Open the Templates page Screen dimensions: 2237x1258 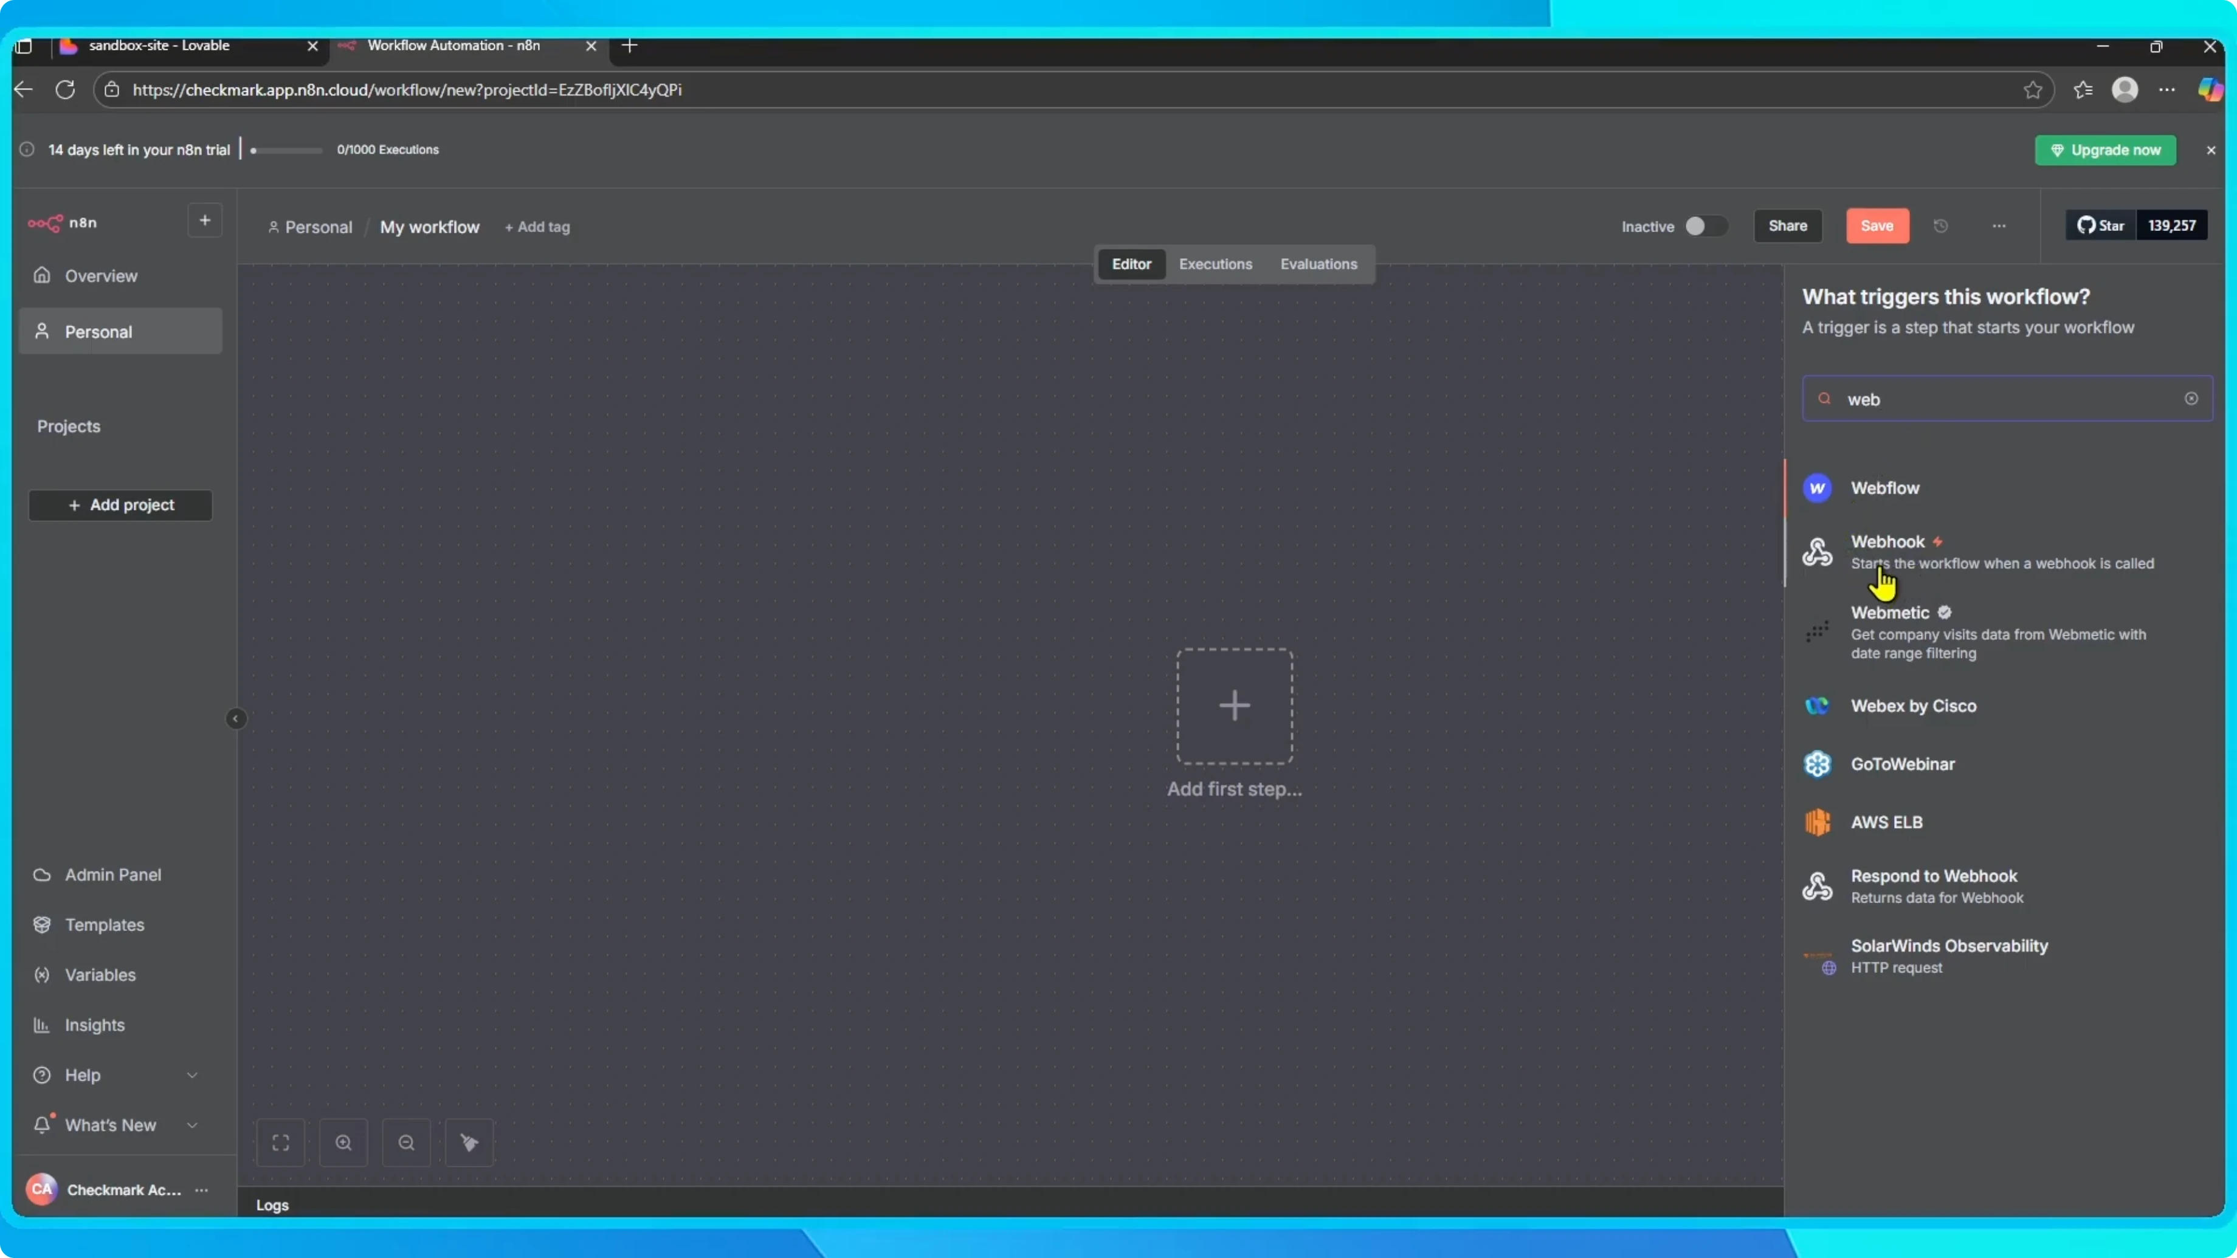click(104, 926)
